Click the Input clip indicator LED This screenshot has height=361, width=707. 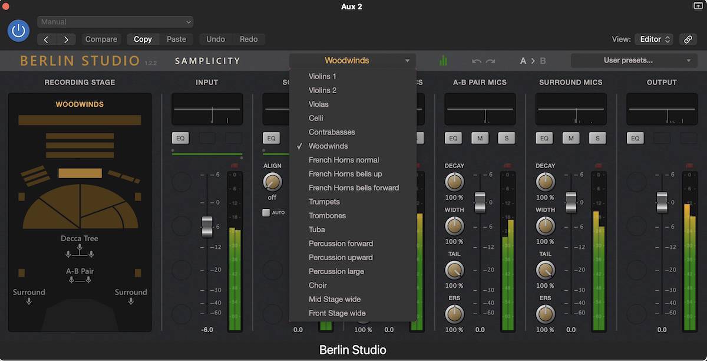click(x=234, y=166)
